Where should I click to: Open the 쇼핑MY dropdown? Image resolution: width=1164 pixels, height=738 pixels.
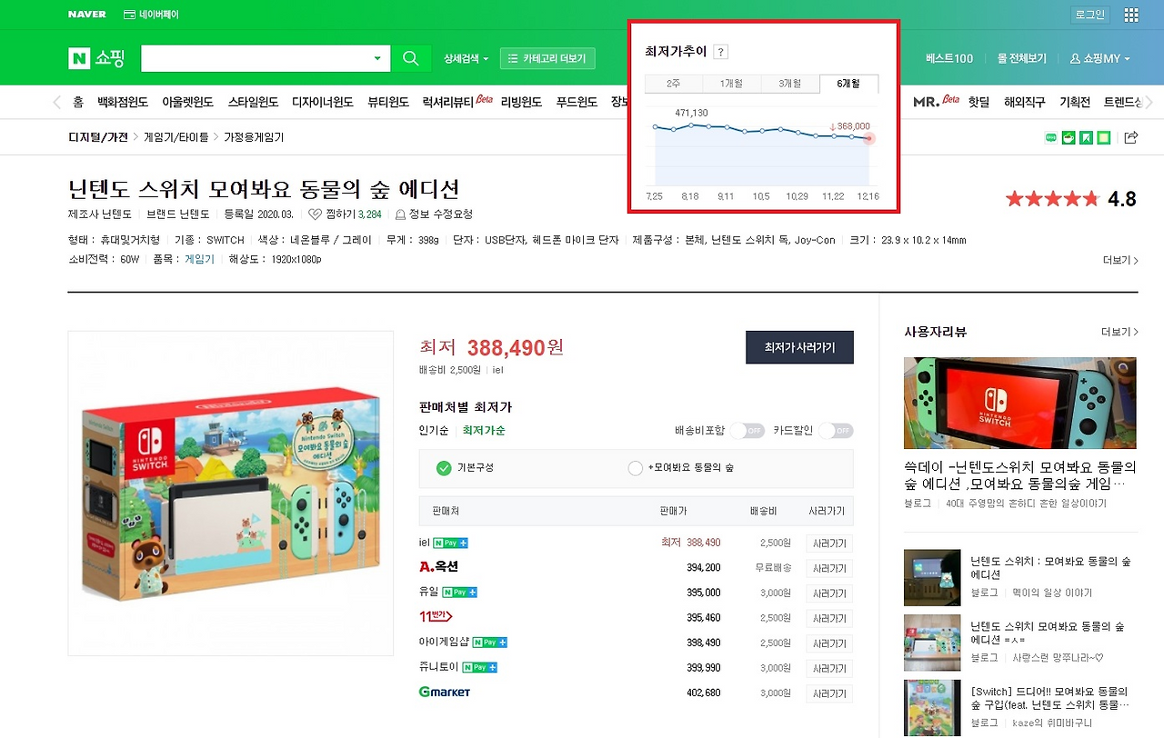click(x=1100, y=59)
